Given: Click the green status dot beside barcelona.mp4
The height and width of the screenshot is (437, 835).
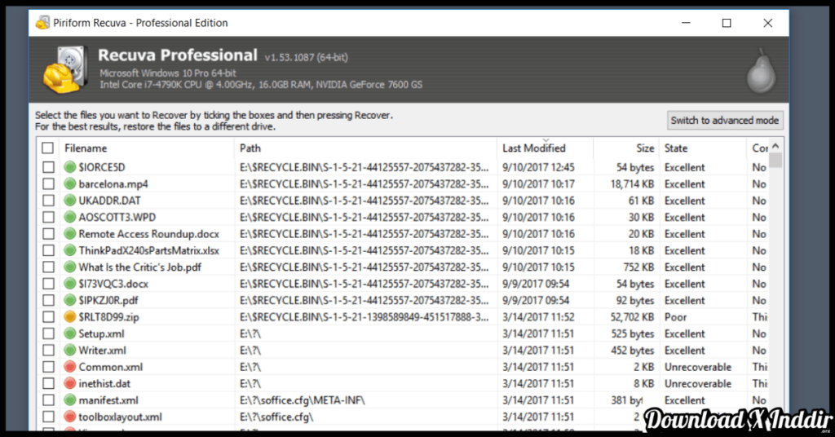Looking at the screenshot, I should [x=69, y=184].
